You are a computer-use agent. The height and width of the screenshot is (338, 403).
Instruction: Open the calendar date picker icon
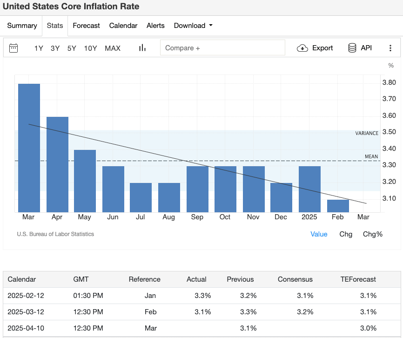14,48
